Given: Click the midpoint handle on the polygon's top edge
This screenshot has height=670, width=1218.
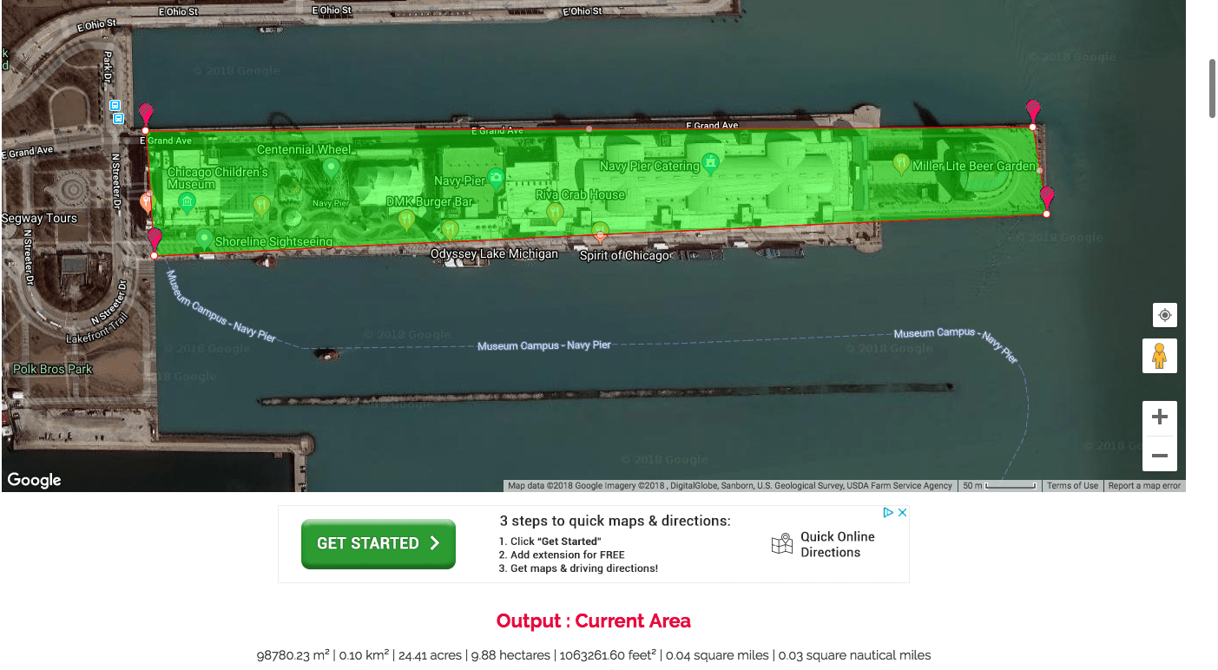Looking at the screenshot, I should [x=589, y=128].
